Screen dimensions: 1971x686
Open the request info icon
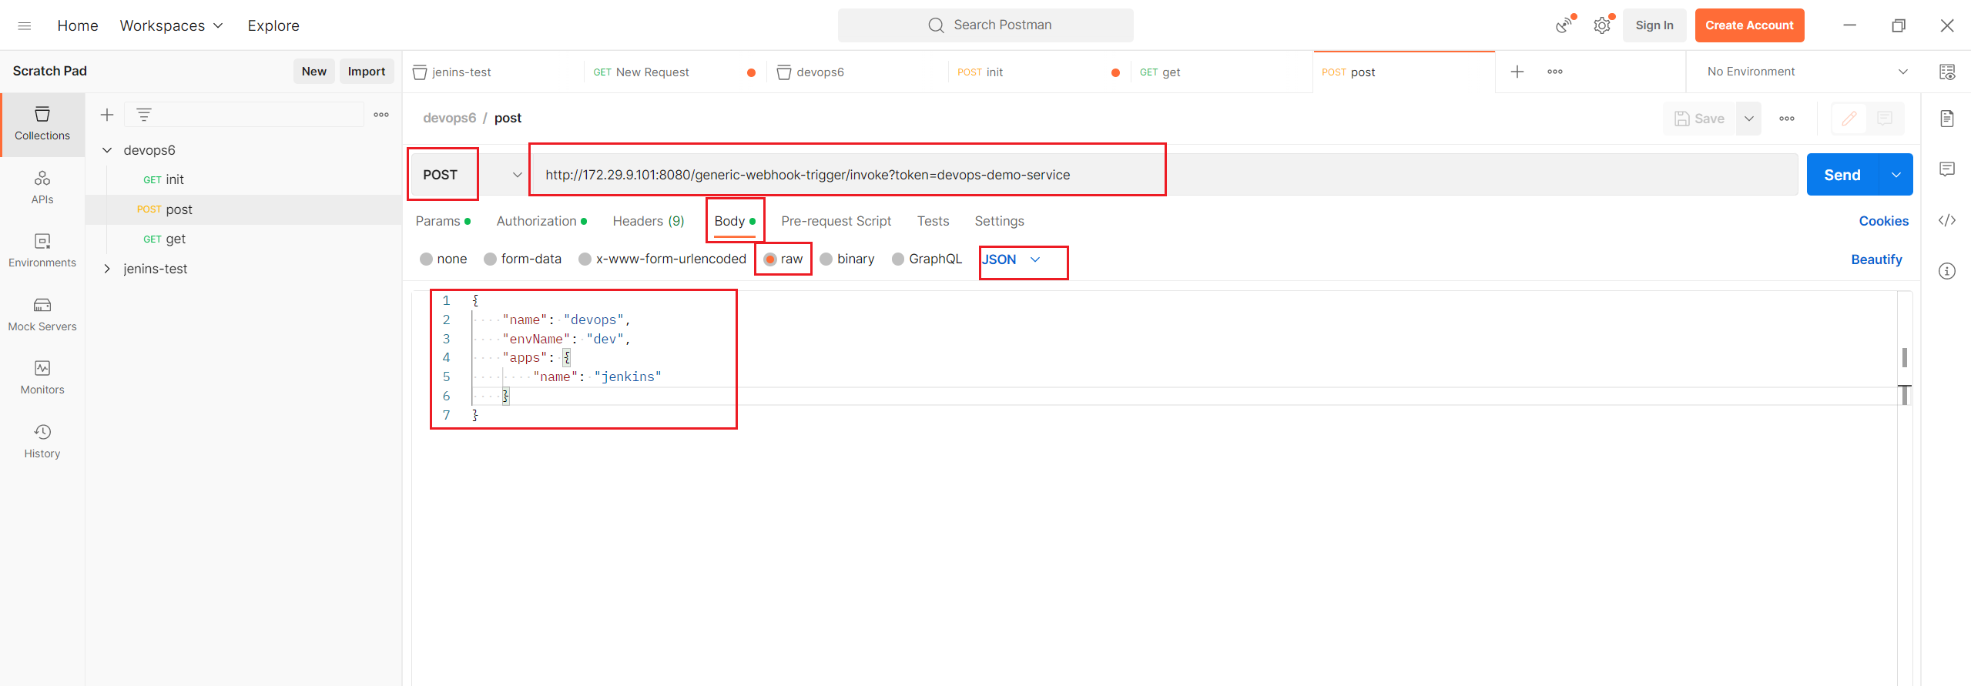tap(1947, 271)
